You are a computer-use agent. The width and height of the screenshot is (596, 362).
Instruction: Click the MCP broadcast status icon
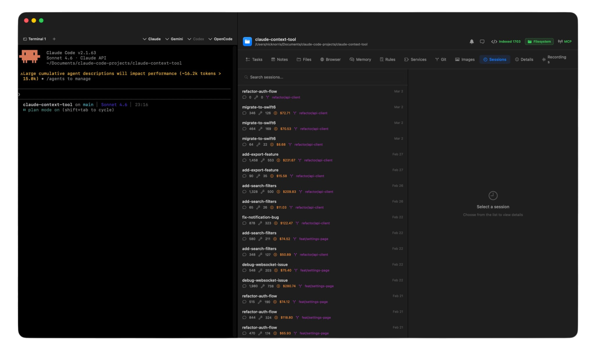[560, 42]
